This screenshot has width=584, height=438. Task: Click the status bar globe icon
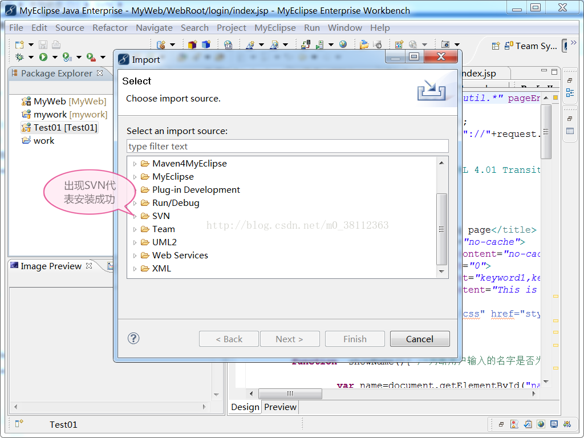tap(541, 424)
